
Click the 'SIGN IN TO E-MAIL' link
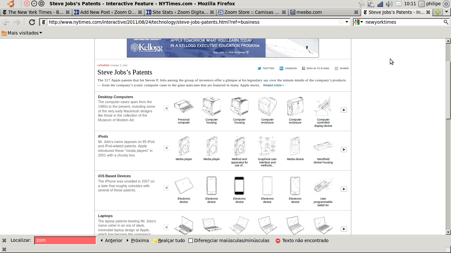coord(318,69)
